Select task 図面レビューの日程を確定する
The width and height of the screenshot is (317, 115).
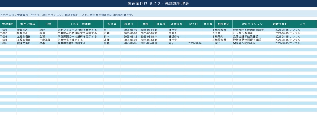pos(80,30)
